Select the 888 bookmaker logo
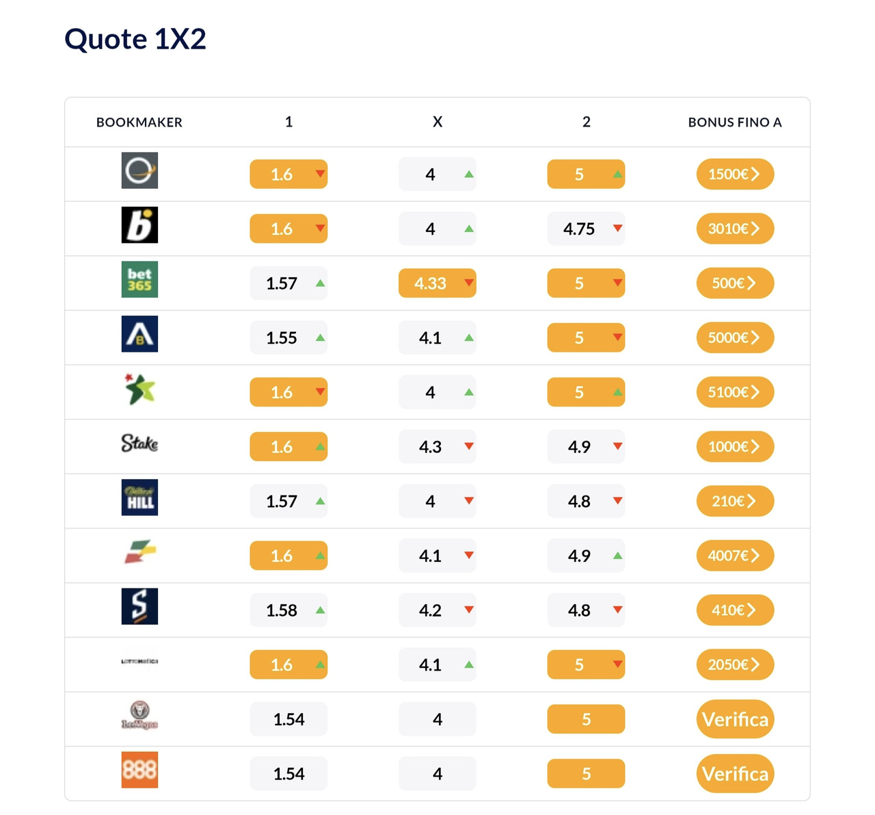Image resolution: width=875 pixels, height=815 pixels. [139, 770]
